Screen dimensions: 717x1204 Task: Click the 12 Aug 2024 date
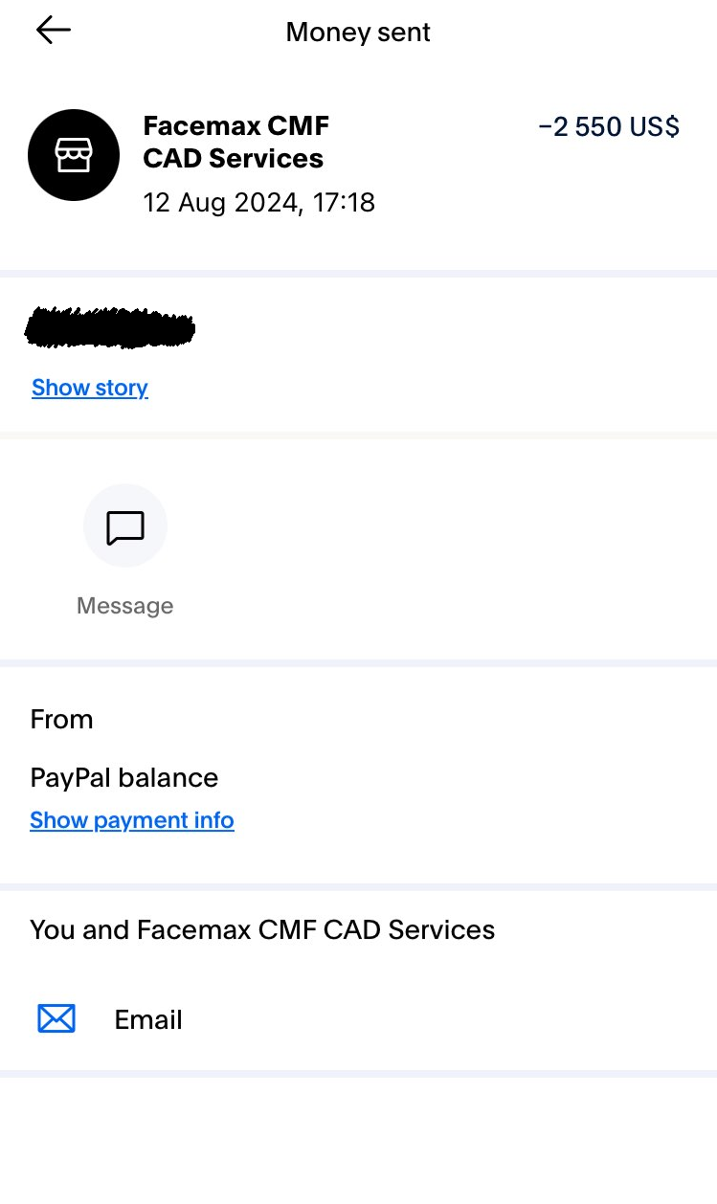click(x=218, y=203)
